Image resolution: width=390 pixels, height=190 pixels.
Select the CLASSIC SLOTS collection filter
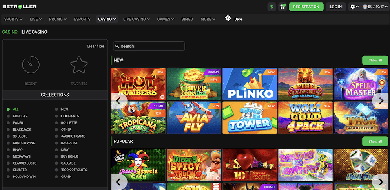pyautogui.click(x=22, y=163)
